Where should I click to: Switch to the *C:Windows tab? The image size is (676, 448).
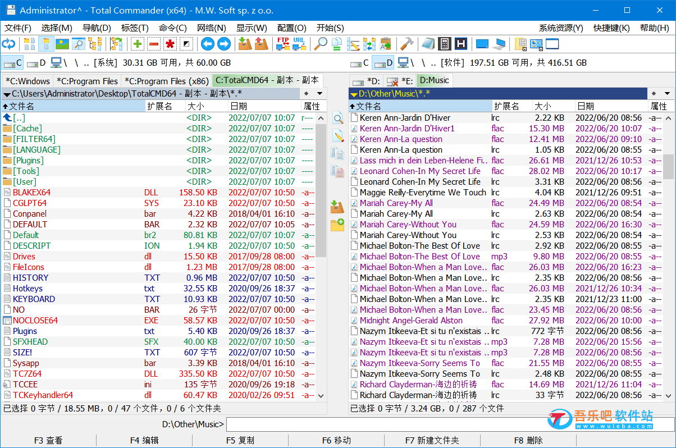28,81
